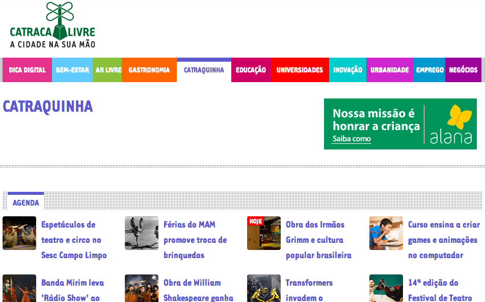485x302 pixels.
Task: Go to the Gastronomia section
Action: 149,70
